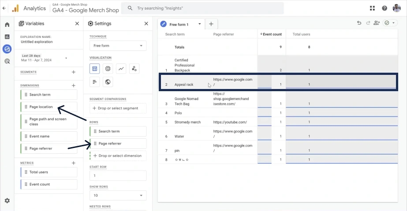
Task: Open the user account avatar
Action: [396, 8]
